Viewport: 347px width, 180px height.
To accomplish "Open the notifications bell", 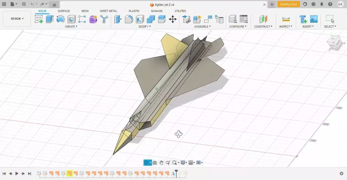I will click(x=322, y=4).
